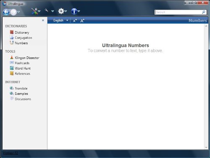The width and height of the screenshot is (210, 158).
Task: Click the Flashcards card icon
Action: pyautogui.click(x=12, y=62)
